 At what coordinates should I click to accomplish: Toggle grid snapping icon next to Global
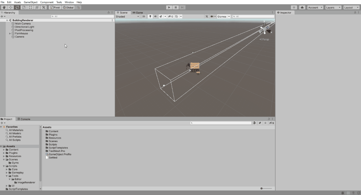coord(78,7)
